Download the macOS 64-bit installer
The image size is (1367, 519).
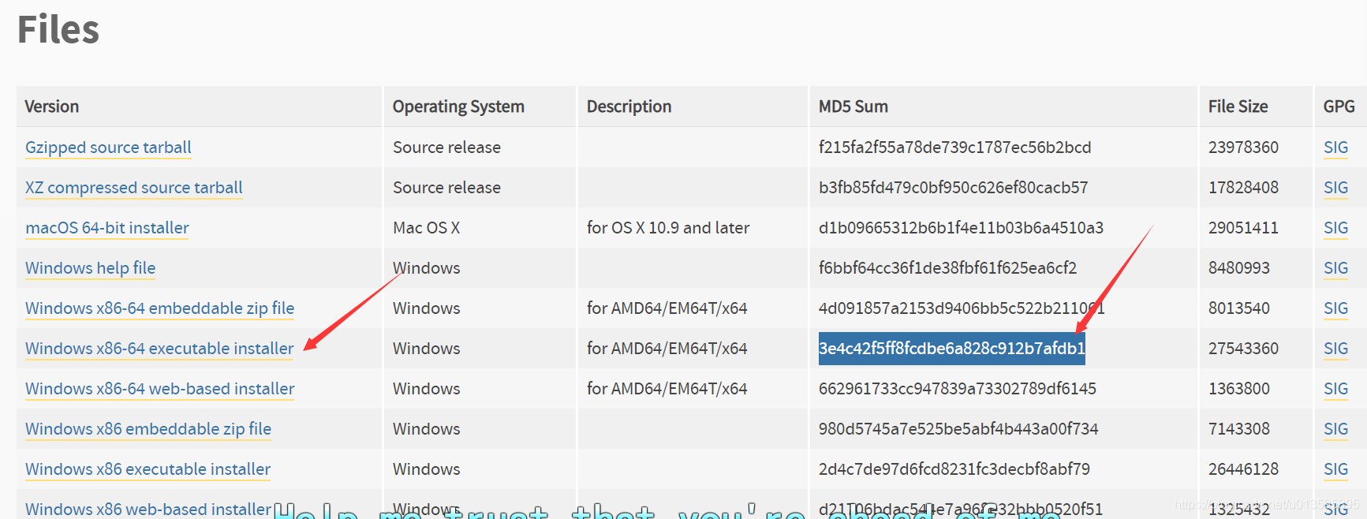tap(107, 228)
